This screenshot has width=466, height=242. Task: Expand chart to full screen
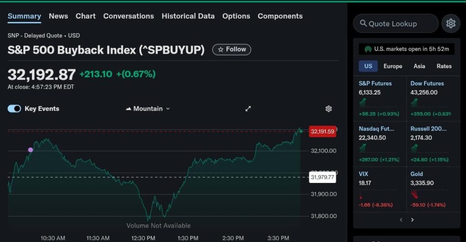pyautogui.click(x=248, y=109)
